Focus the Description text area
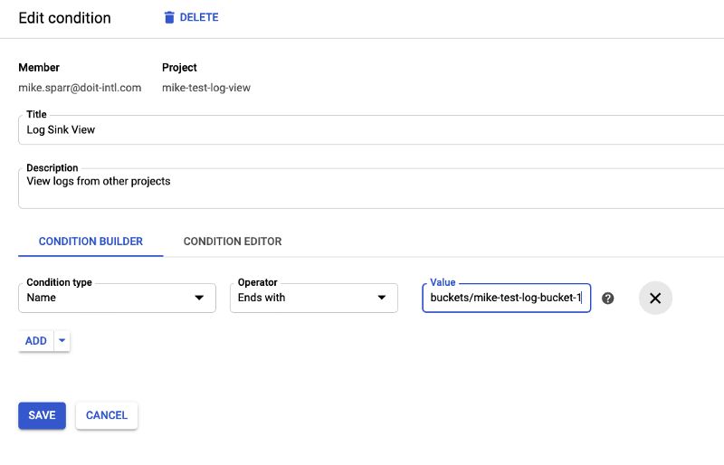The width and height of the screenshot is (724, 465). point(371,188)
